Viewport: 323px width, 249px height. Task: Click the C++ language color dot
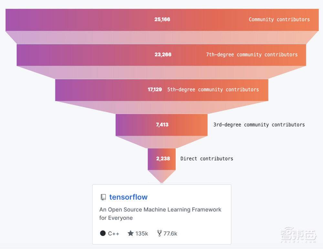point(103,233)
